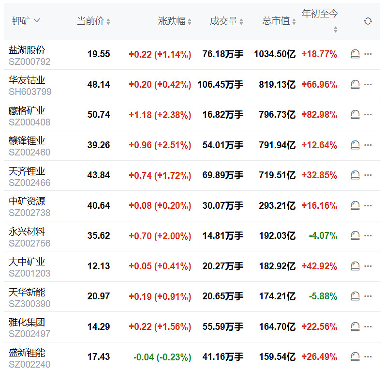Click volume 54.01万手
This screenshot has height=371, width=384.
point(223,145)
